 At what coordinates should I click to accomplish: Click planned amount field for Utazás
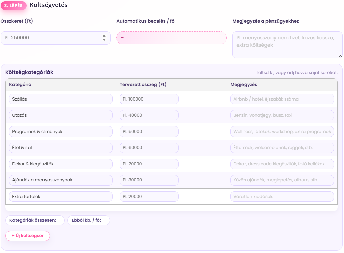pos(149,115)
